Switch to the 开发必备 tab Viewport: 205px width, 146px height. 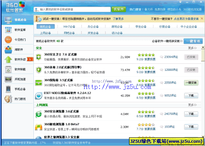(93, 33)
